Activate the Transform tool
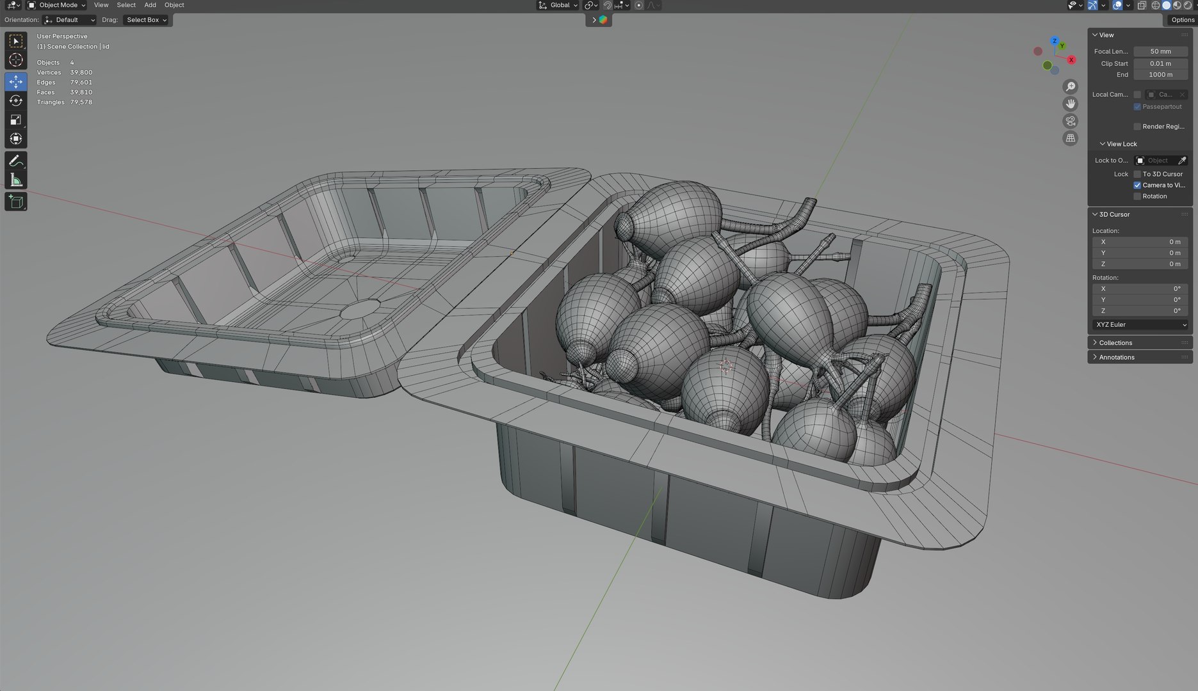1198x691 pixels. (x=16, y=139)
